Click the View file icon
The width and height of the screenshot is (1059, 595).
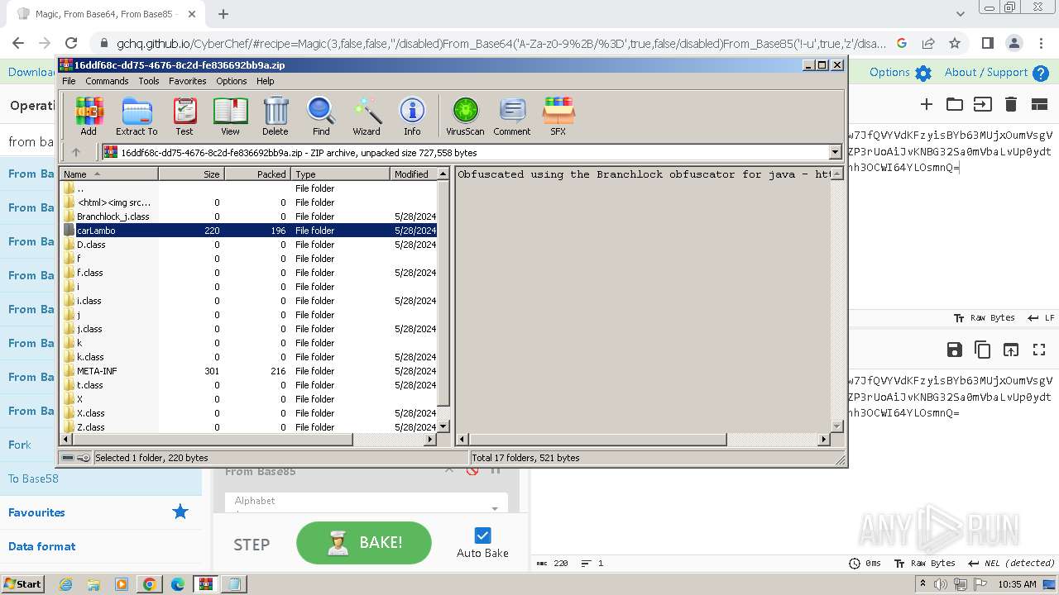tap(230, 117)
